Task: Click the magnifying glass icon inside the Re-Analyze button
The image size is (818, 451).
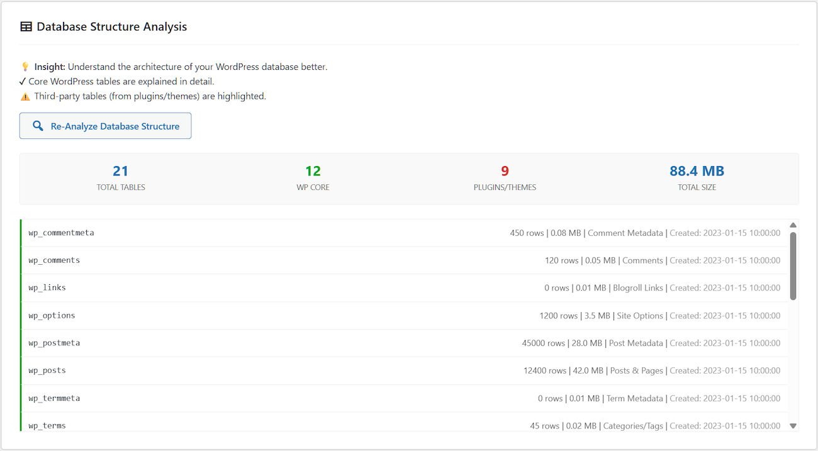Action: [38, 126]
